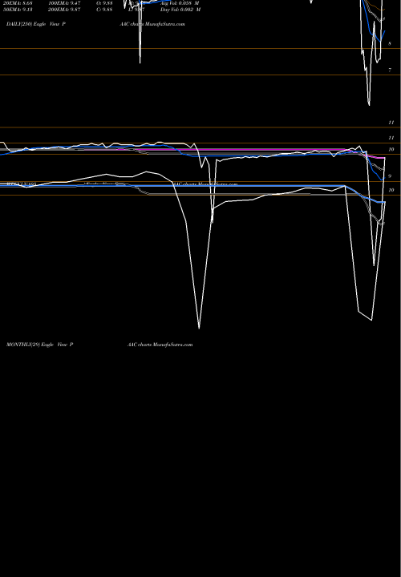
Task: Click the price axis label 7
Action: (390, 70)
